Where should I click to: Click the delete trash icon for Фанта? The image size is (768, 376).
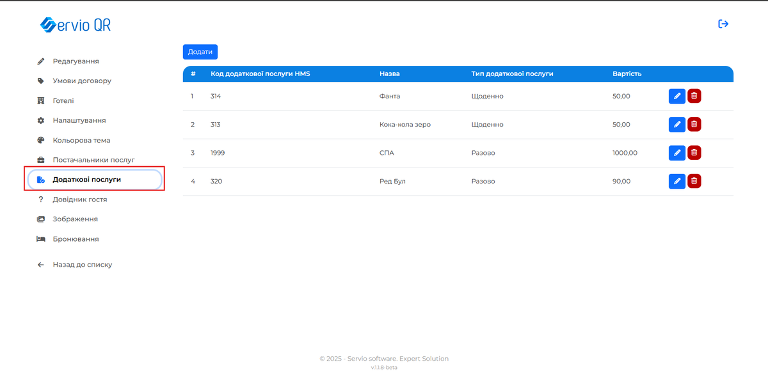click(694, 96)
